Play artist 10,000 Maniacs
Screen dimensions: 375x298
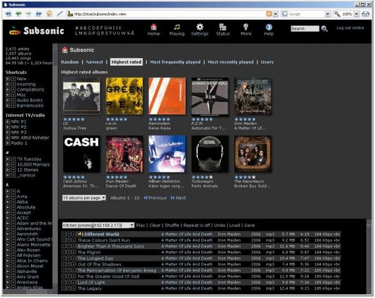pos(8,165)
